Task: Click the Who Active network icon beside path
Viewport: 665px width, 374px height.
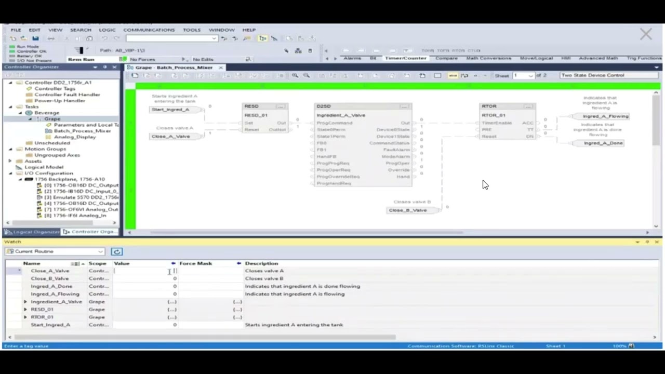Action: coord(298,50)
